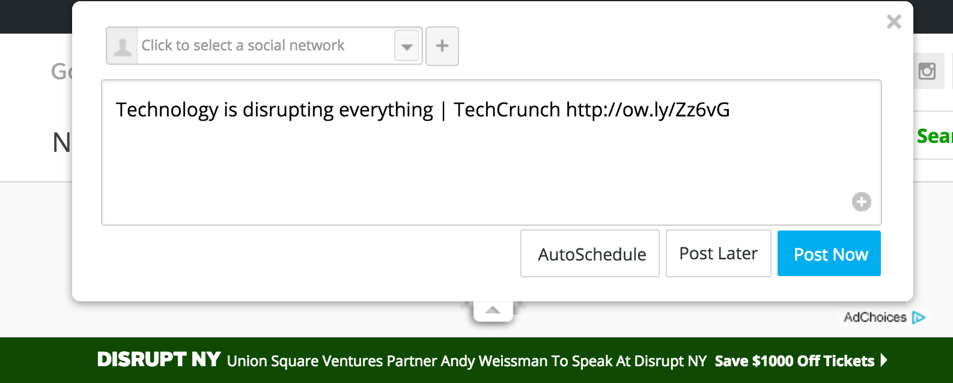Image resolution: width=953 pixels, height=383 pixels.
Task: Click the profile avatar icon in network selector
Action: [122, 46]
